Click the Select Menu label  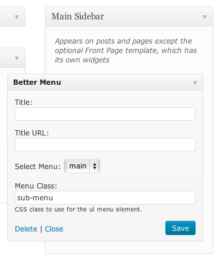38,167
